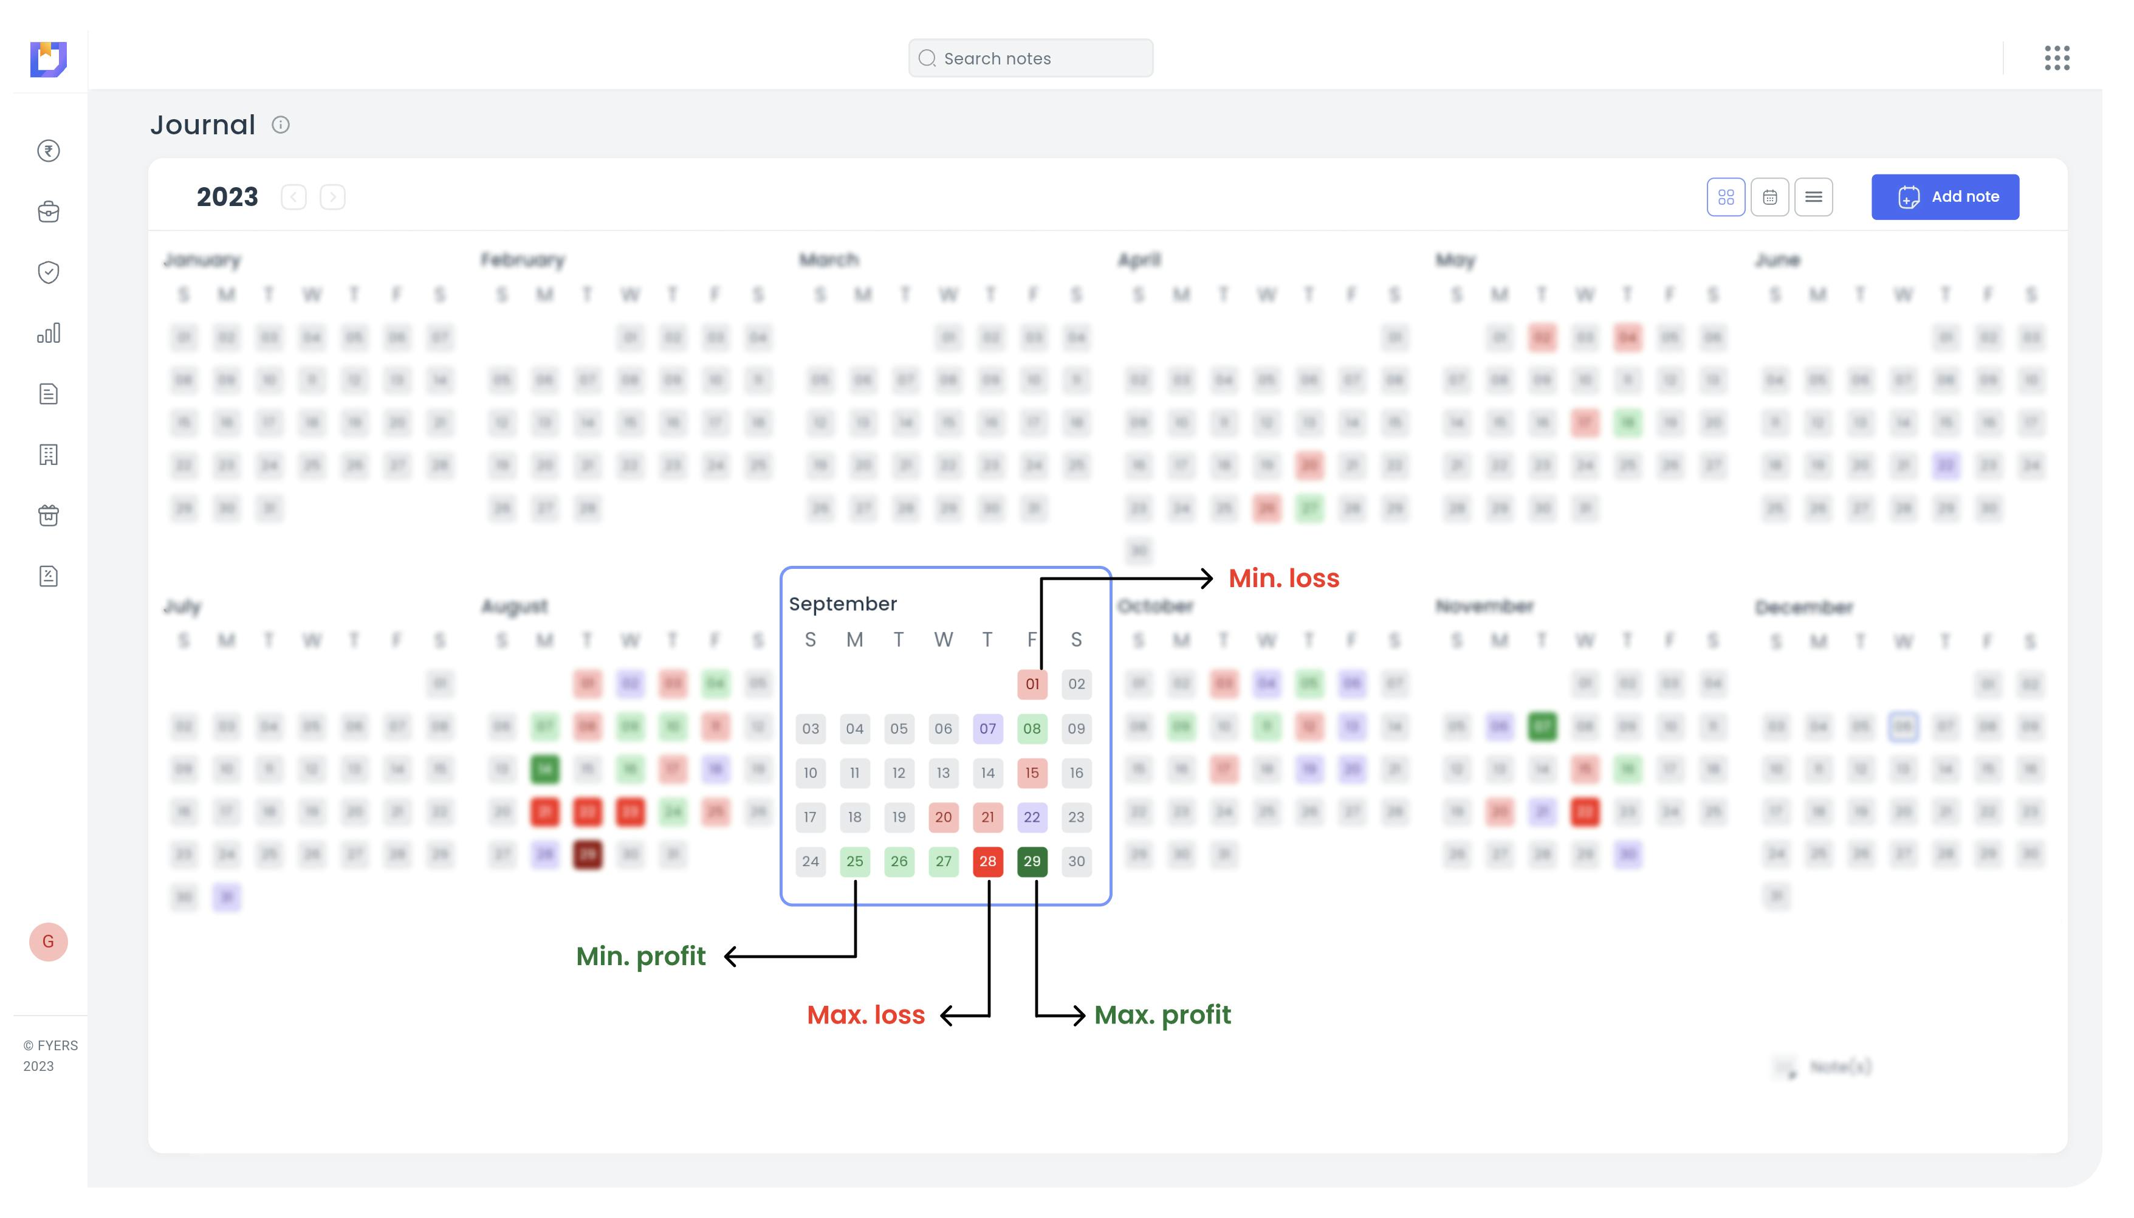The width and height of the screenshot is (2134, 1218).
Task: Click the Search notes field
Action: pyautogui.click(x=1030, y=58)
